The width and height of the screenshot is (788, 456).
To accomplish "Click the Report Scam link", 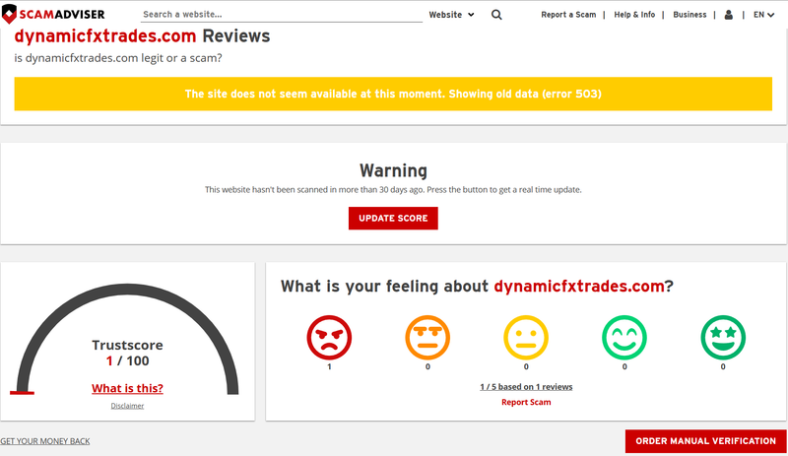I will coord(526,402).
